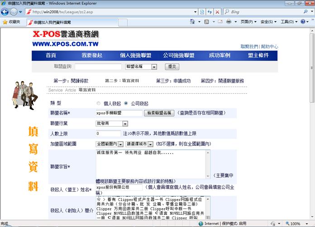Select the 個人發起 radio button

pyautogui.click(x=99, y=103)
